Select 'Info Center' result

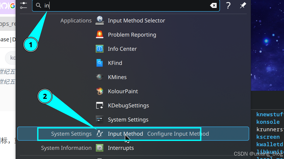pos(122,49)
